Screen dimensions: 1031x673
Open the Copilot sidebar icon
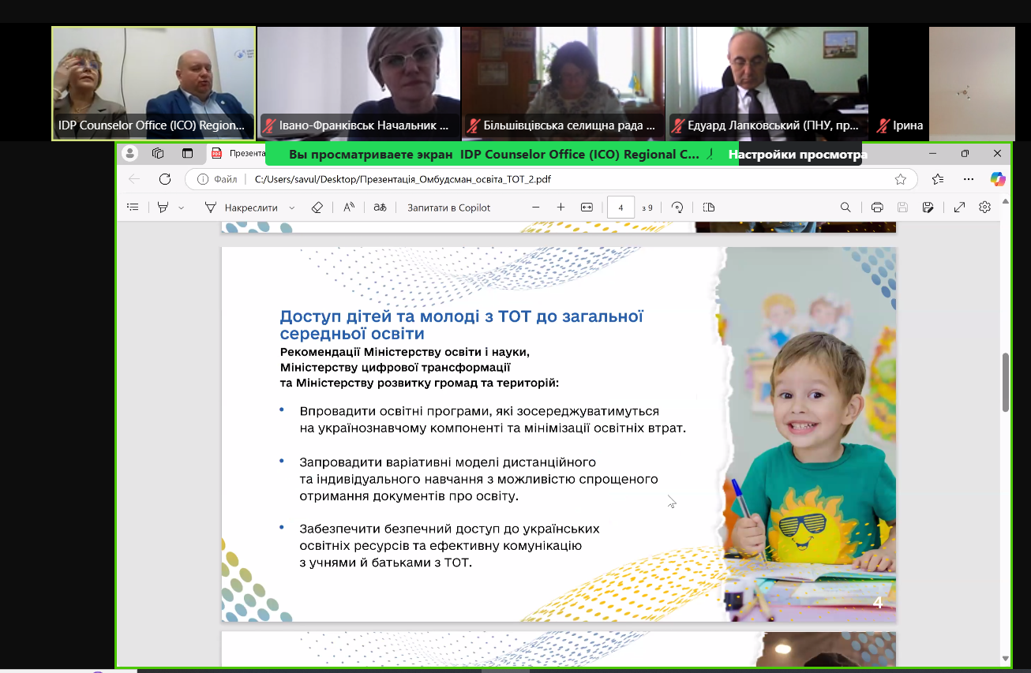pos(998,179)
